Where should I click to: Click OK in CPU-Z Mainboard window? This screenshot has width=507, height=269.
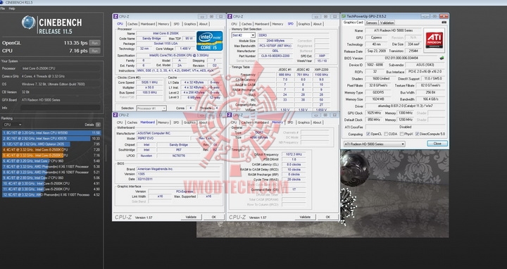coord(213,217)
